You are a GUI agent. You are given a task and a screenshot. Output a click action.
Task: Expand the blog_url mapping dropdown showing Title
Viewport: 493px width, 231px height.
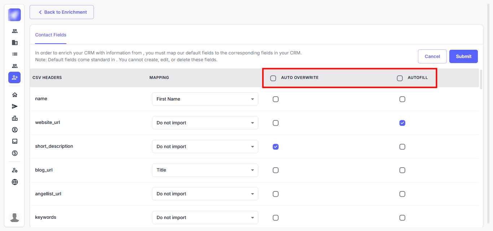point(205,170)
